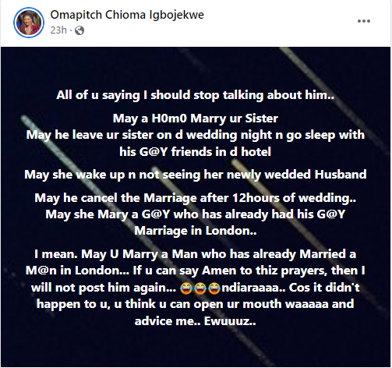Click the 'May he leave ur sister' line

coord(196,135)
